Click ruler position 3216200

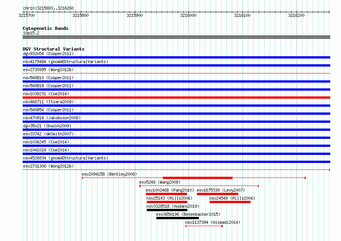tap(296, 15)
